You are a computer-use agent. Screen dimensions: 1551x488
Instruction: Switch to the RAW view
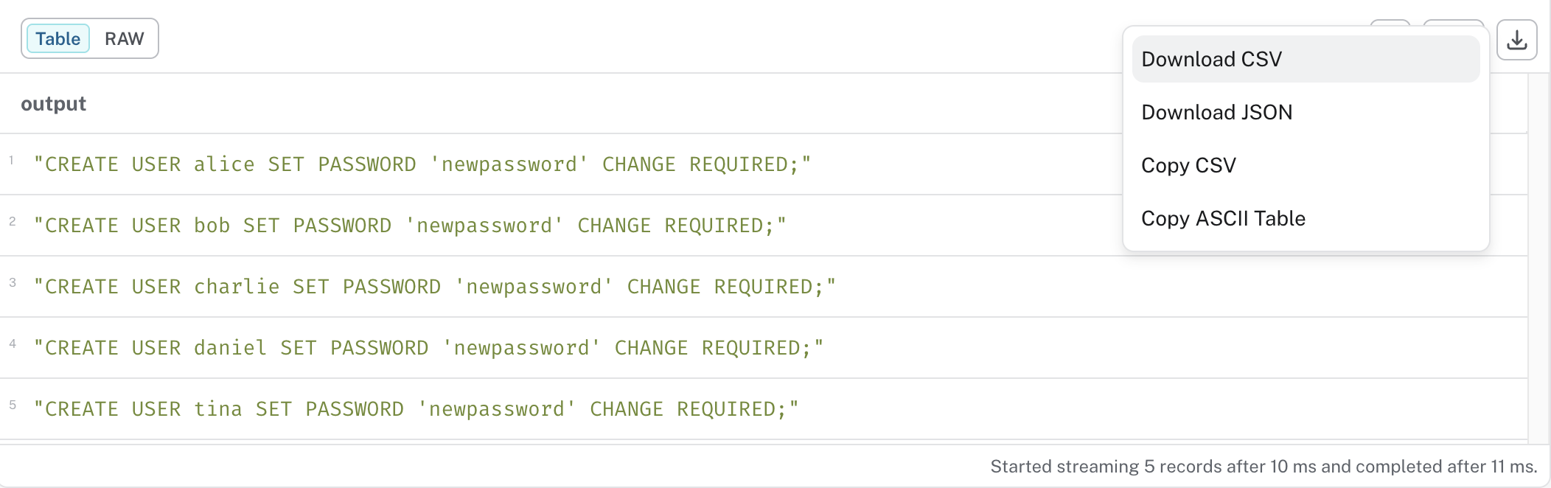click(124, 38)
